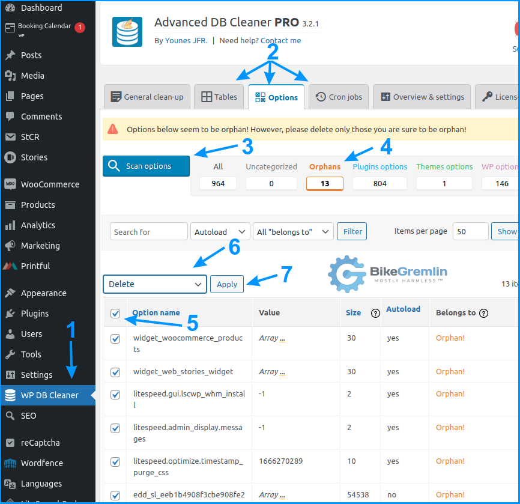
Task: Uncheck litespeed.admin_display.messages row checkbox
Action: (115, 428)
